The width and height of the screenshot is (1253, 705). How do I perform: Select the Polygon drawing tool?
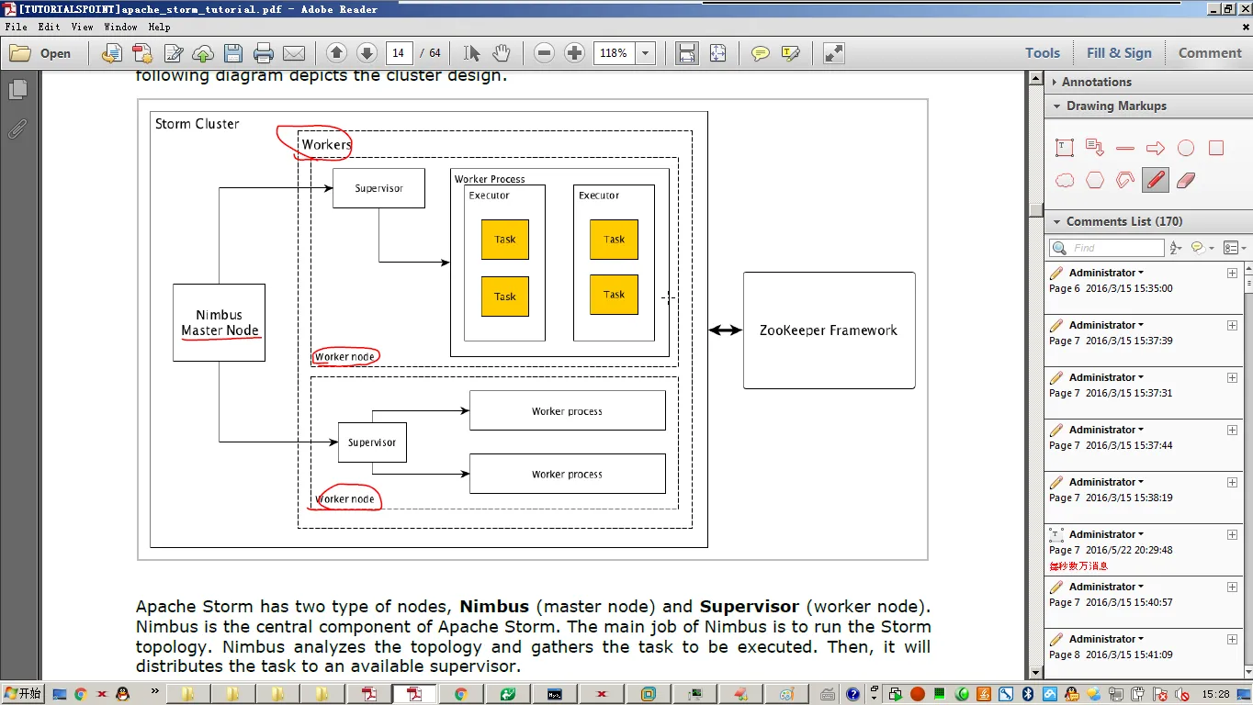click(1095, 180)
